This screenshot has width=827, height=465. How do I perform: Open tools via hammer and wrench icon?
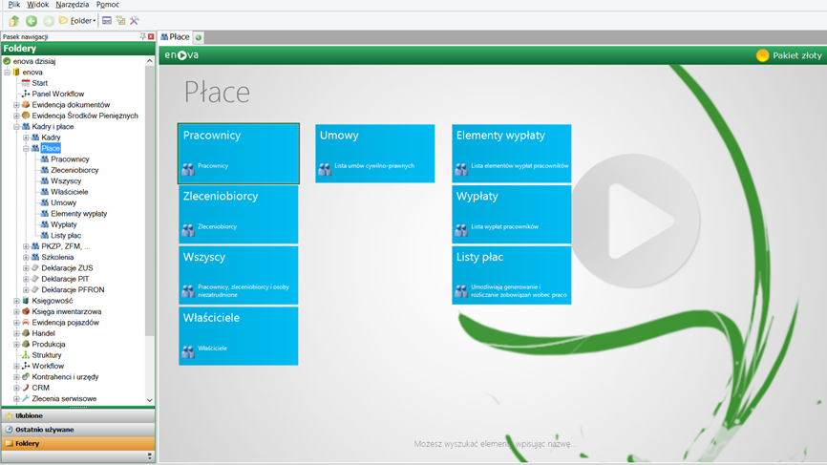pyautogui.click(x=135, y=21)
